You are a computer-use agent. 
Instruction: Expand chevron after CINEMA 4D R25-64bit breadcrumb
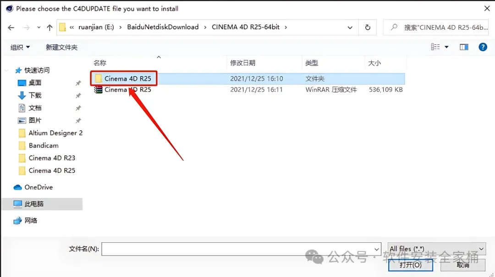coord(286,27)
